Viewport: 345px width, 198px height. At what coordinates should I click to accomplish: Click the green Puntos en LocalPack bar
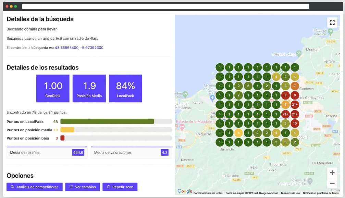[107, 121]
